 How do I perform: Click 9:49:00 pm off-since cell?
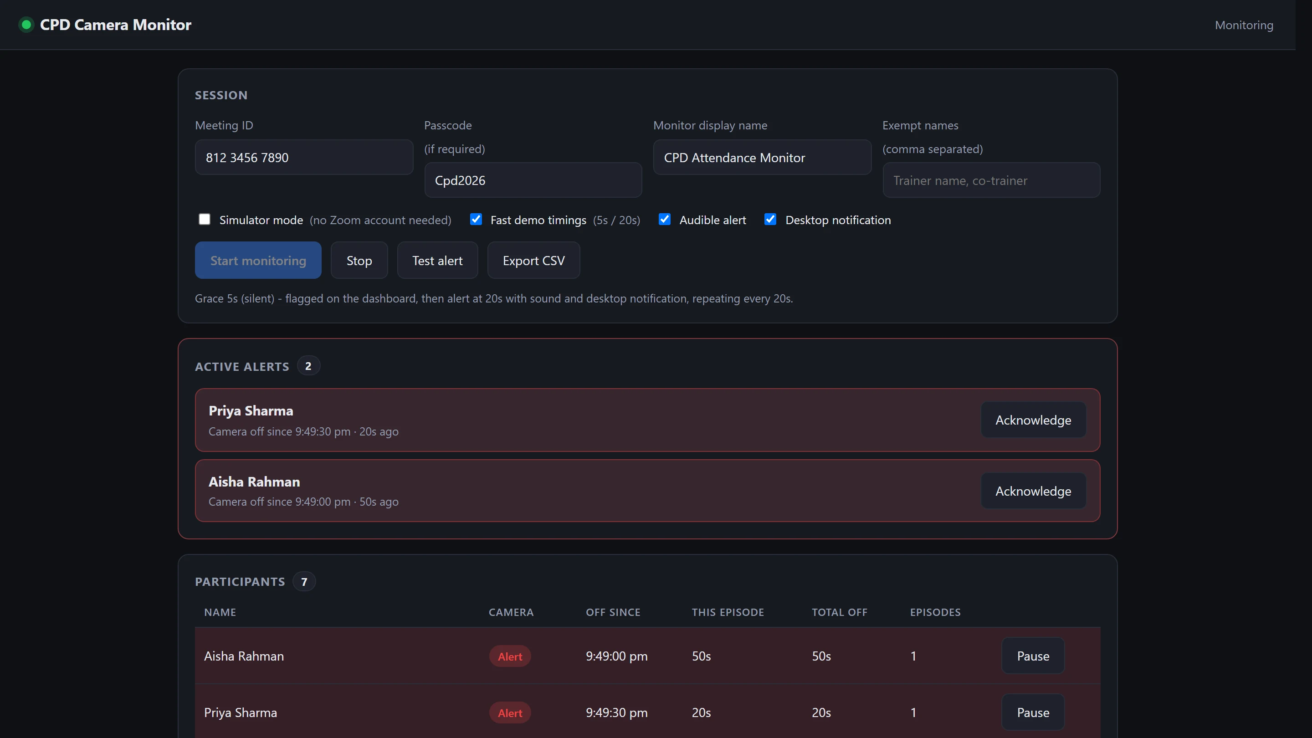616,656
